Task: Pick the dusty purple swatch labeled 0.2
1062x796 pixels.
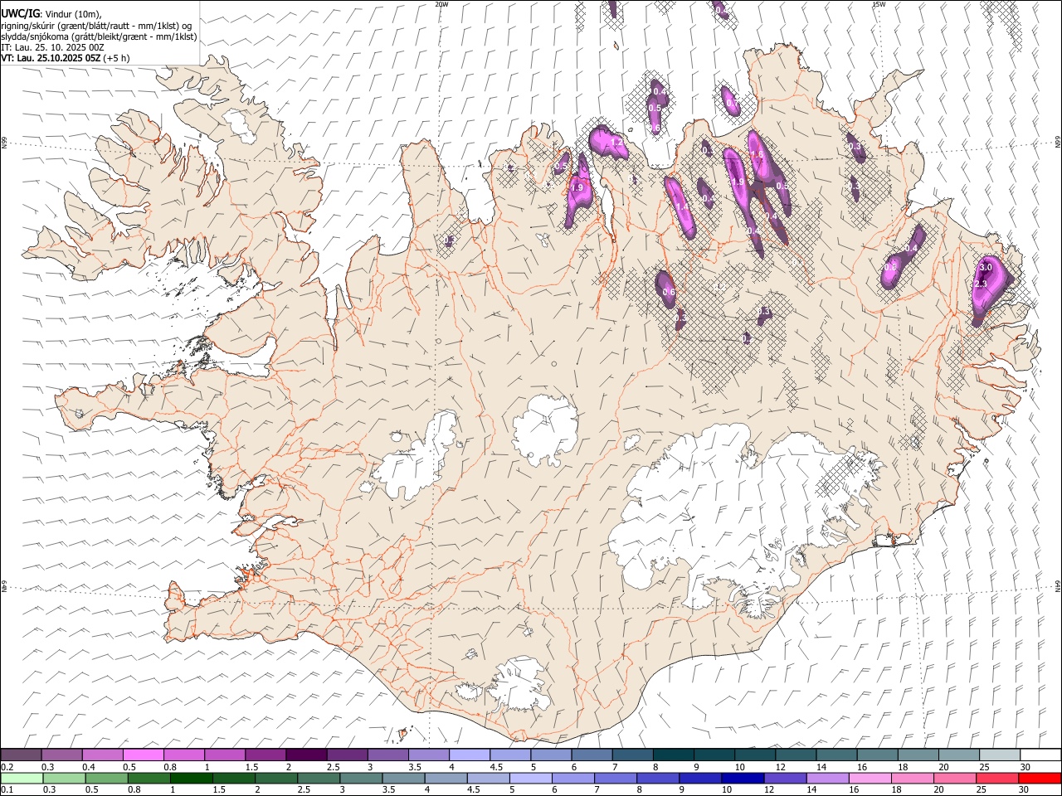Action: point(22,755)
